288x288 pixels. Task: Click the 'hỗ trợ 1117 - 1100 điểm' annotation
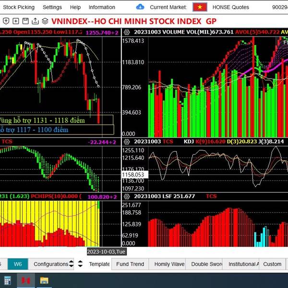click(x=34, y=130)
